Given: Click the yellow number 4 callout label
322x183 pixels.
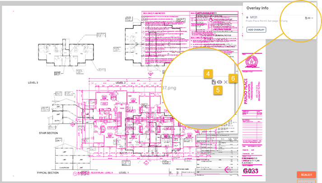Looking at the screenshot, I should click(208, 73).
